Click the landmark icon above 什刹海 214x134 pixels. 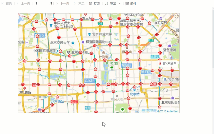tap(103, 52)
